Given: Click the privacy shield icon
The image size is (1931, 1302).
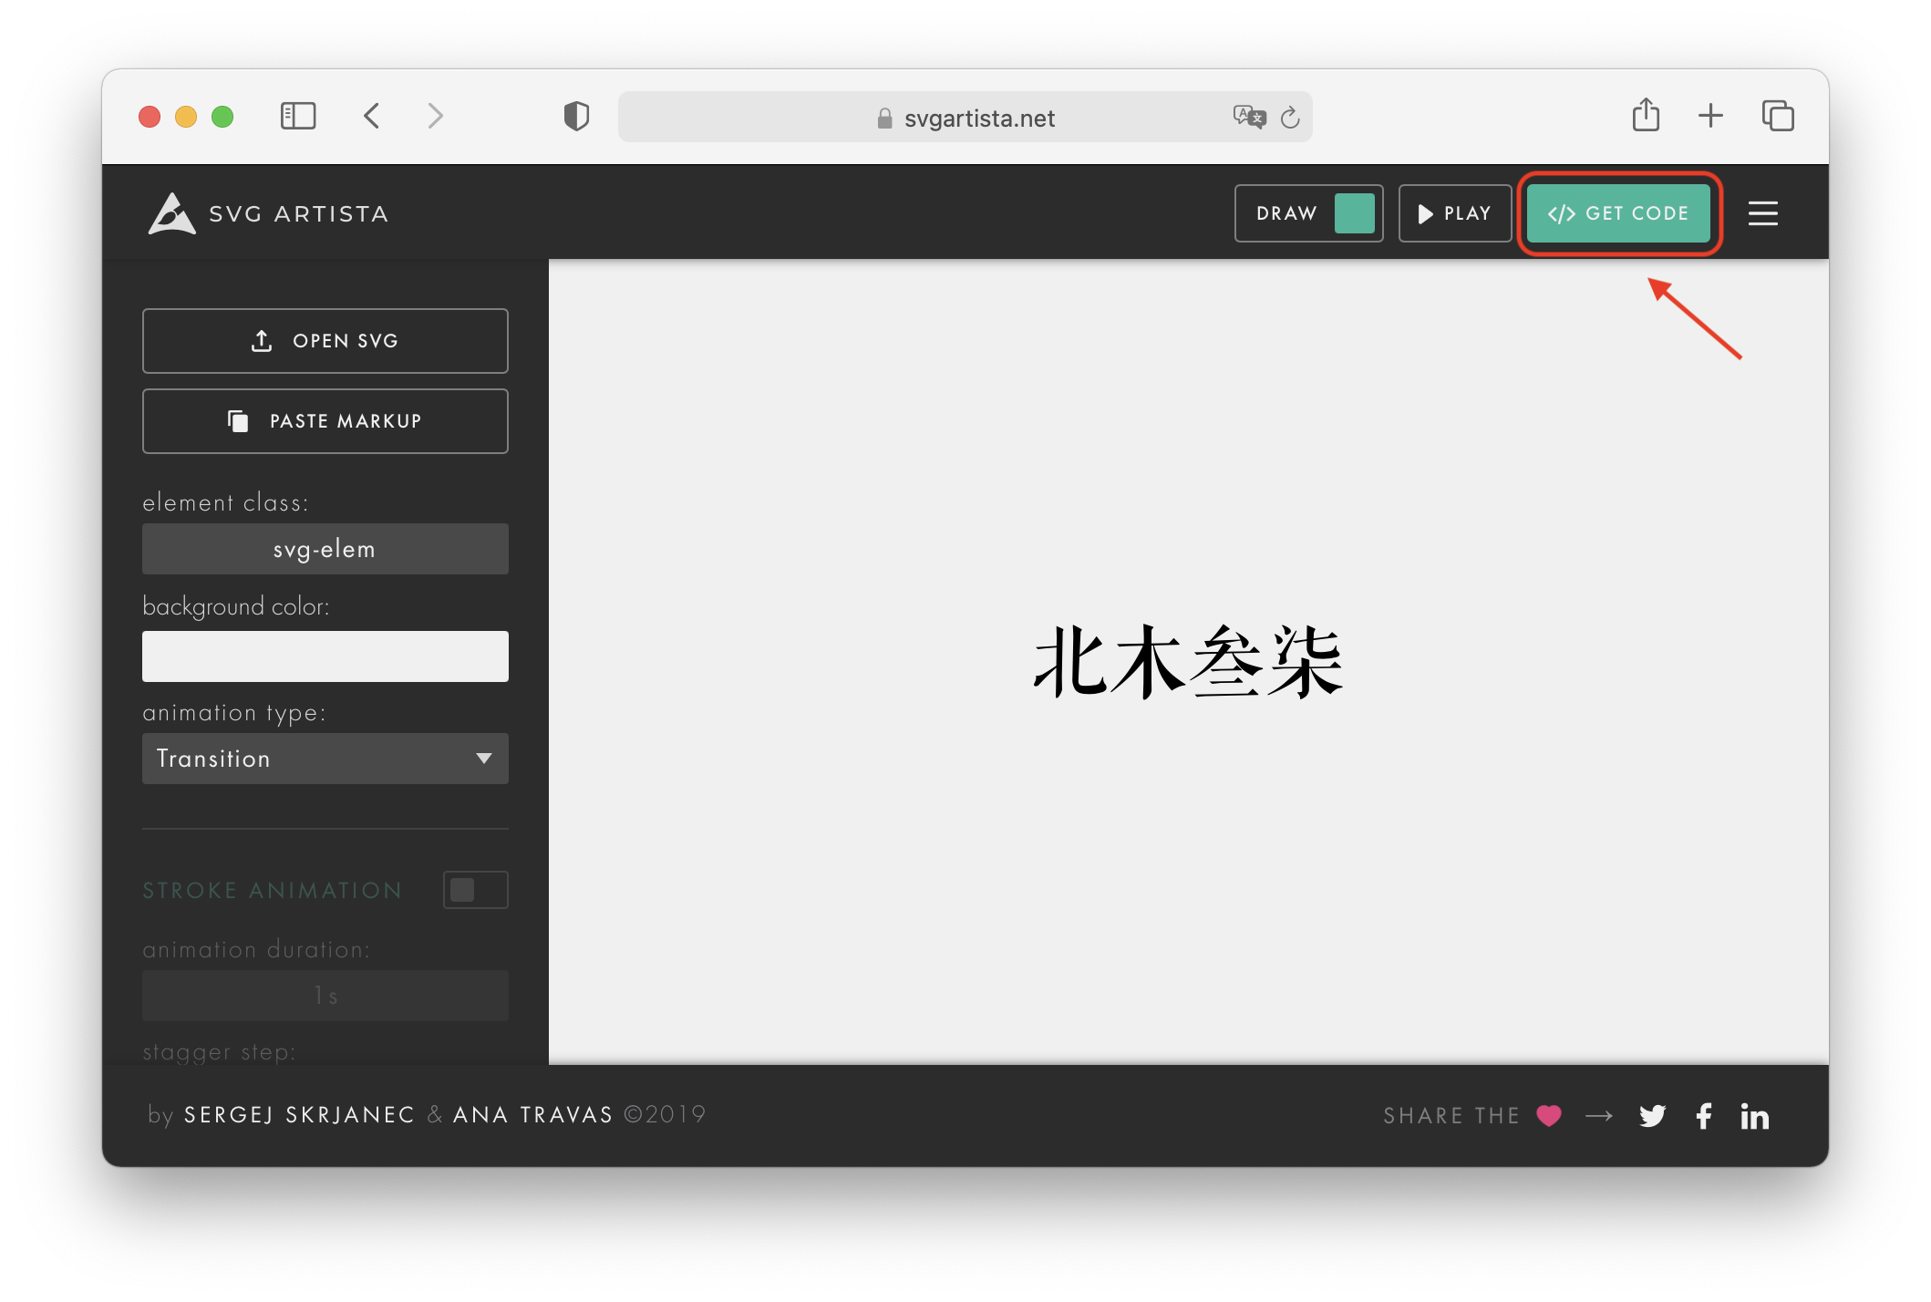Looking at the screenshot, I should 576,116.
